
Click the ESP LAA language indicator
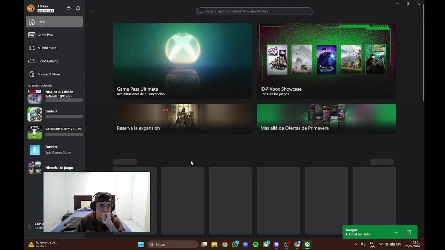point(372,244)
